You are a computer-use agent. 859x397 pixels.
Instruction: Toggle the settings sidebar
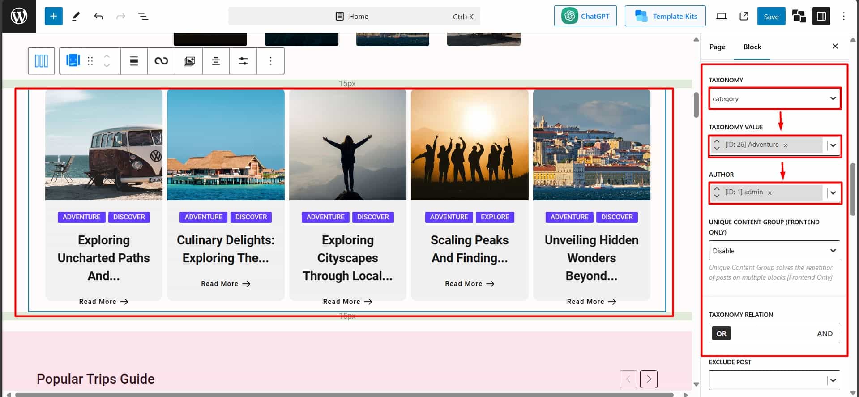[x=821, y=16]
